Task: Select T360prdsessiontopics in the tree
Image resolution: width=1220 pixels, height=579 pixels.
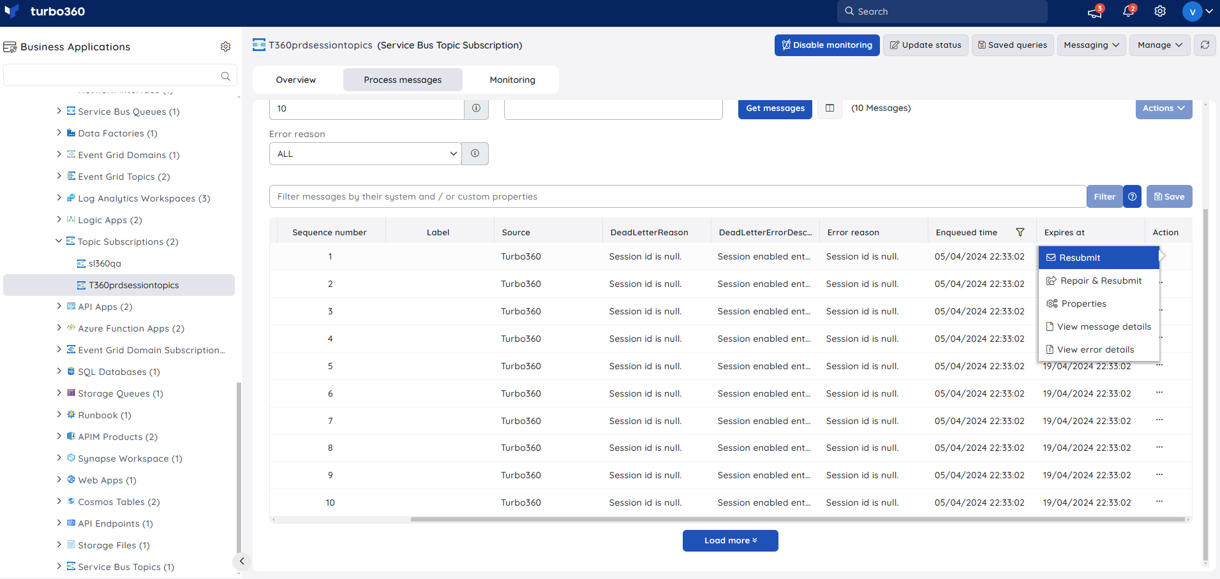Action: [119, 285]
